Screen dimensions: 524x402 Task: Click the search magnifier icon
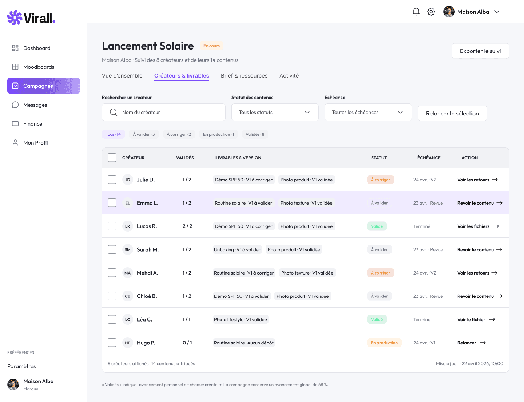(x=114, y=112)
